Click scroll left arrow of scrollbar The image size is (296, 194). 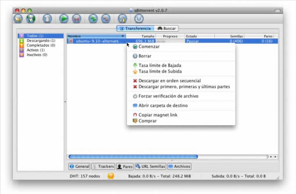coord(270,157)
